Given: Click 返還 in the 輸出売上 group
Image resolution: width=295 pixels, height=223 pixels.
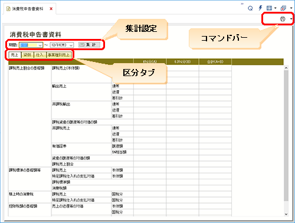Looking at the screenshot, I should pos(116,92).
